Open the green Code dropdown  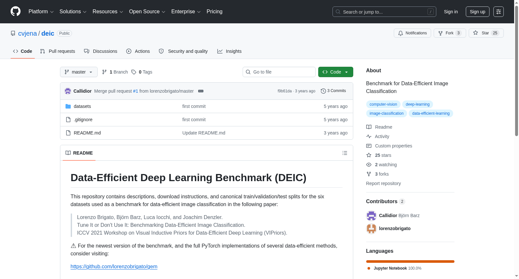click(x=336, y=72)
